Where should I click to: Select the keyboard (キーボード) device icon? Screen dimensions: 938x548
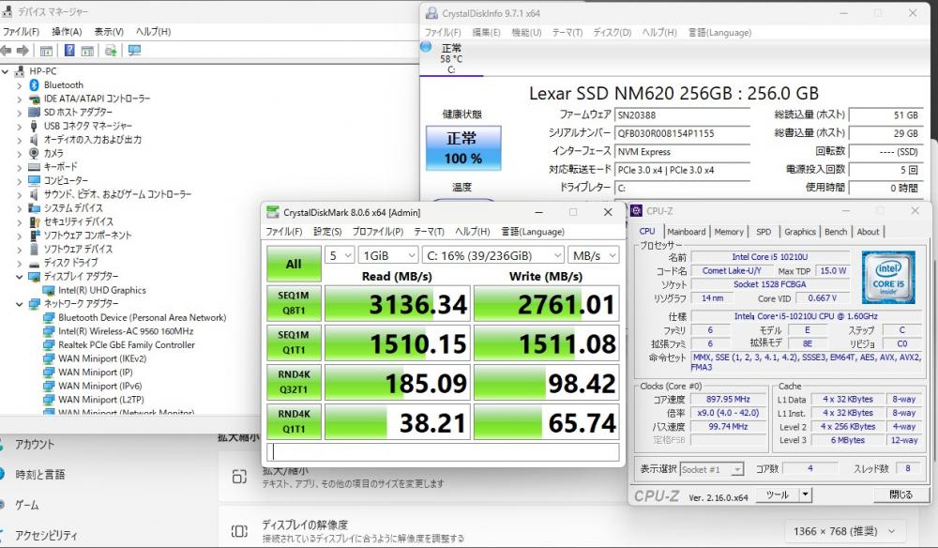click(34, 167)
